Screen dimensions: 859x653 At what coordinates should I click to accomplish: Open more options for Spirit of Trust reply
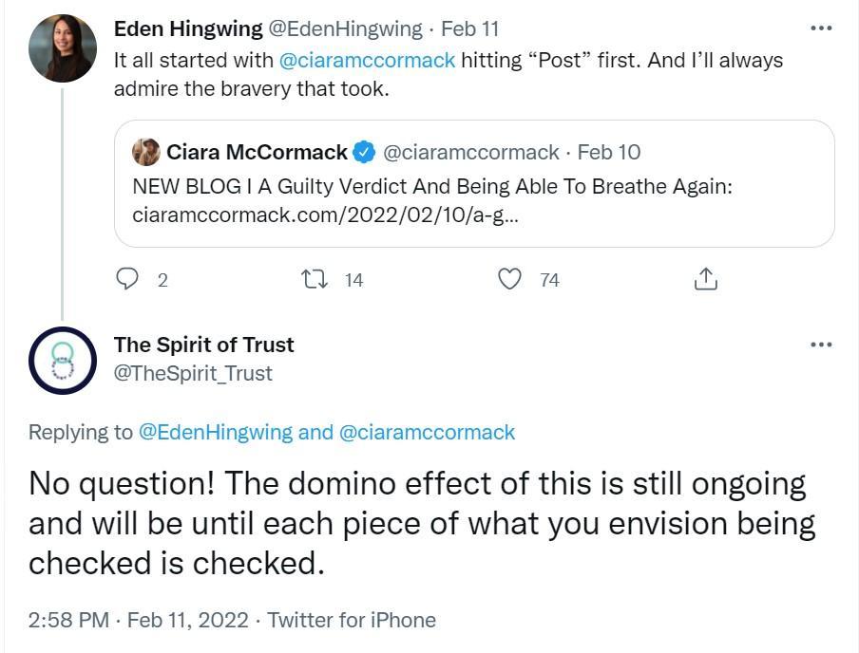coord(821,345)
